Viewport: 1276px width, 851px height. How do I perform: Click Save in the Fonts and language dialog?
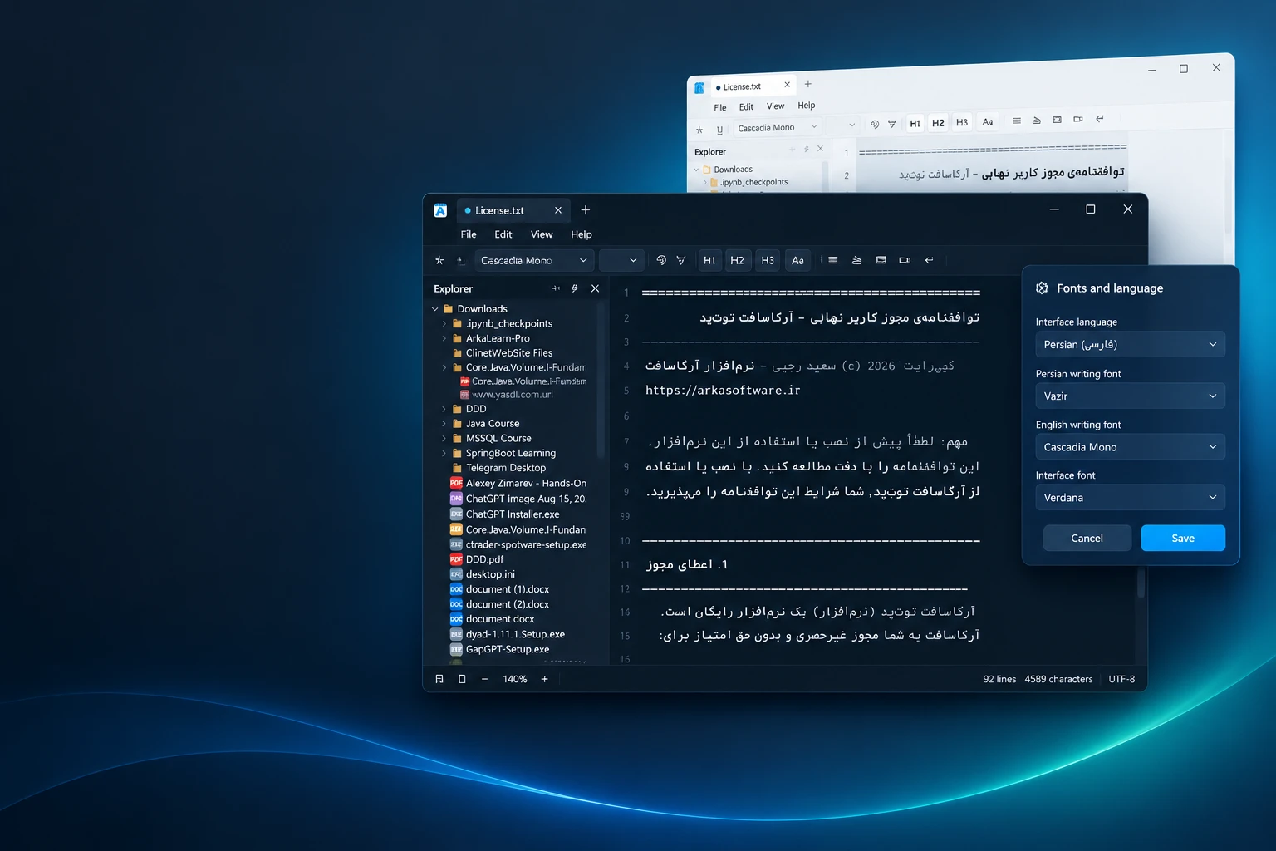(x=1183, y=539)
